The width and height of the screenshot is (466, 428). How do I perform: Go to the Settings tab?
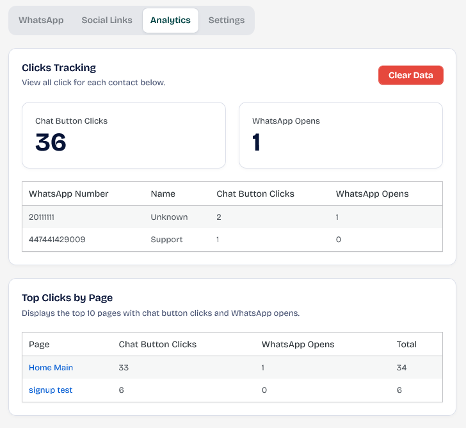(x=227, y=20)
